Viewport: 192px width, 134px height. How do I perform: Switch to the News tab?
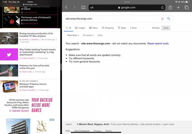coord(93,28)
